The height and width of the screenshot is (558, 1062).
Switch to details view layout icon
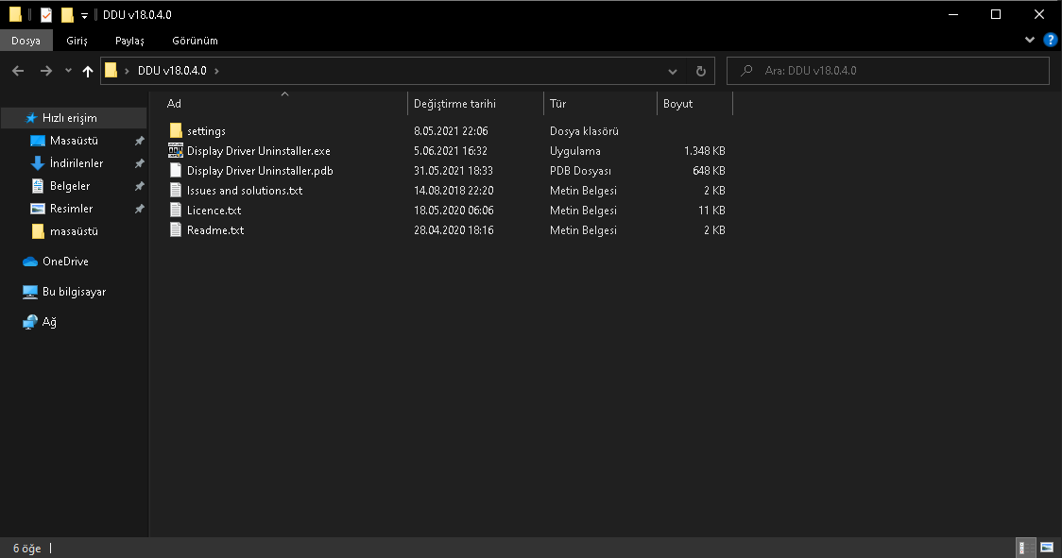(1022, 548)
